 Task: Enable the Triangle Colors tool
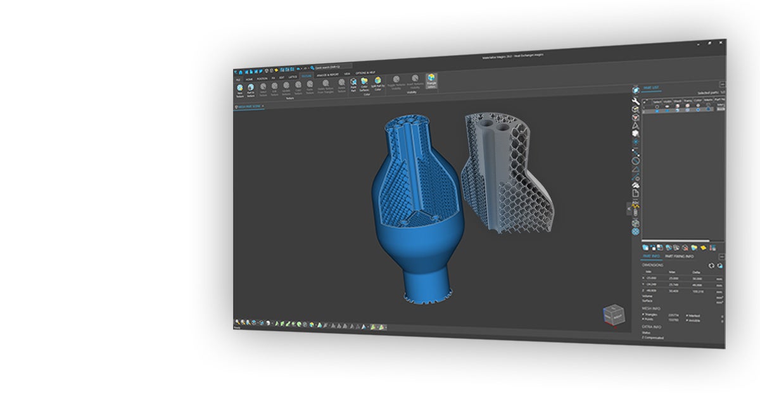click(x=431, y=80)
